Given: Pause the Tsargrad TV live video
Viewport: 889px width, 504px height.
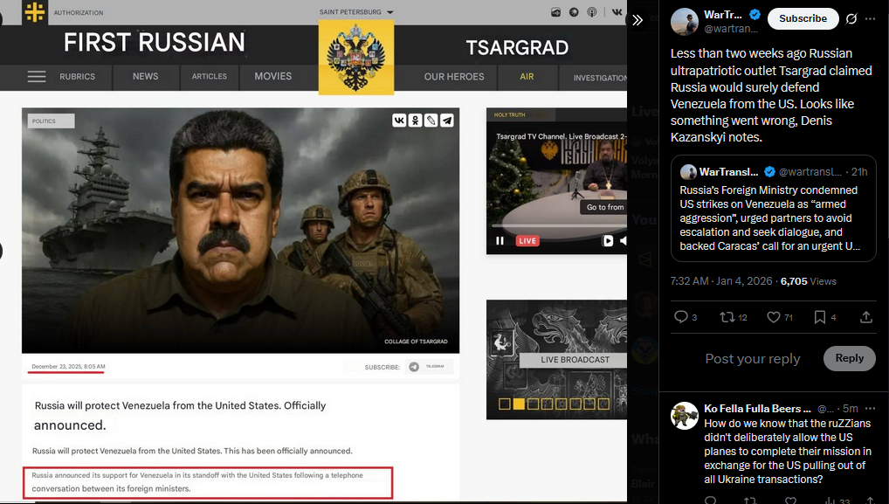Looking at the screenshot, I should (x=500, y=241).
